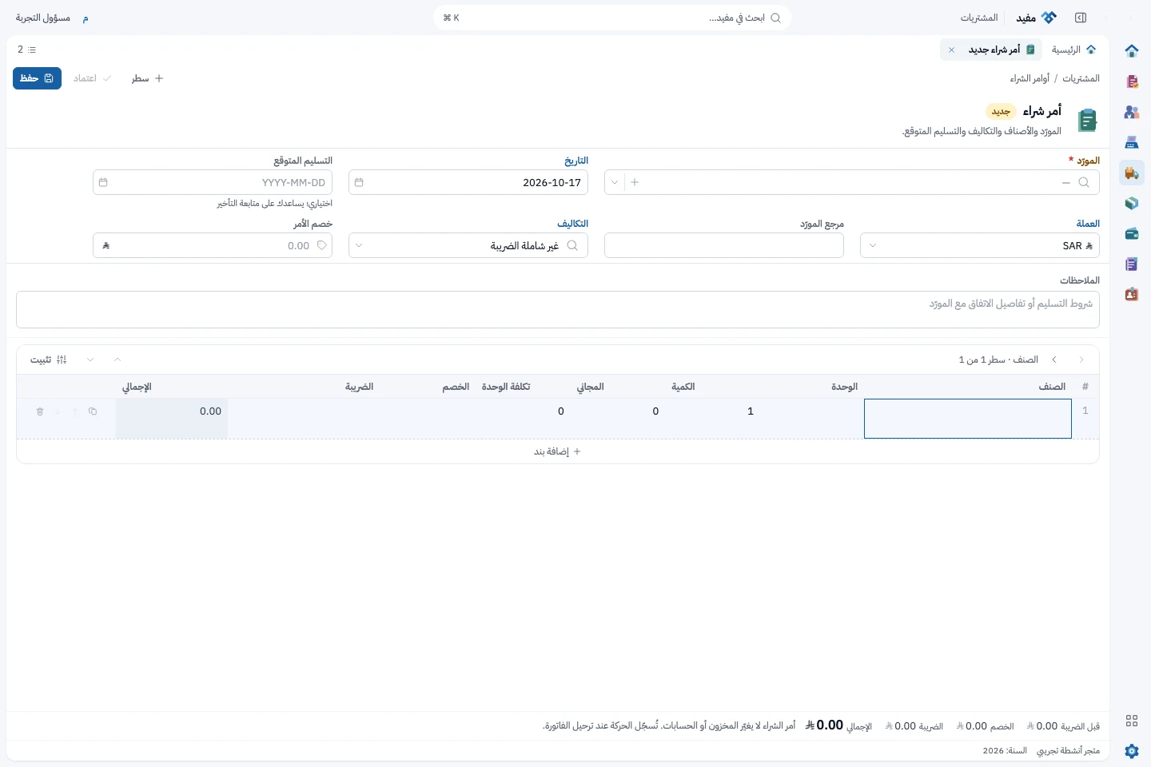The image size is (1151, 767).
Task: Switch to the الرئيسية tab
Action: click(x=1074, y=50)
